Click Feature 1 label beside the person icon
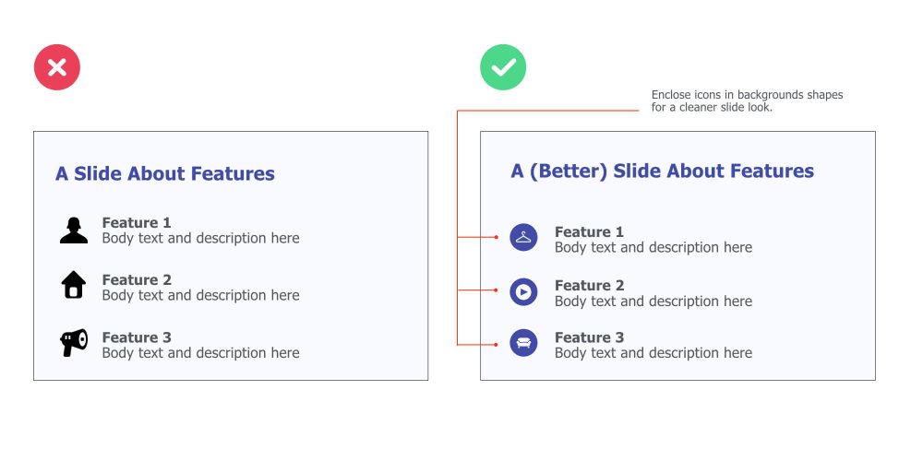This screenshot has width=923, height=461. [x=137, y=222]
